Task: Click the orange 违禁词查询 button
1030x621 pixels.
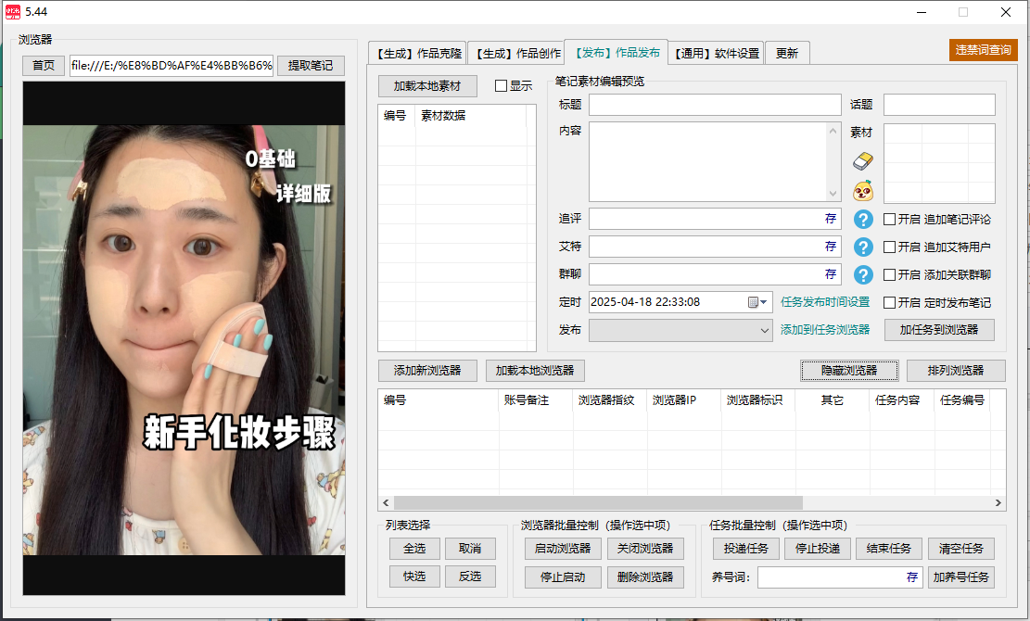Action: (983, 50)
